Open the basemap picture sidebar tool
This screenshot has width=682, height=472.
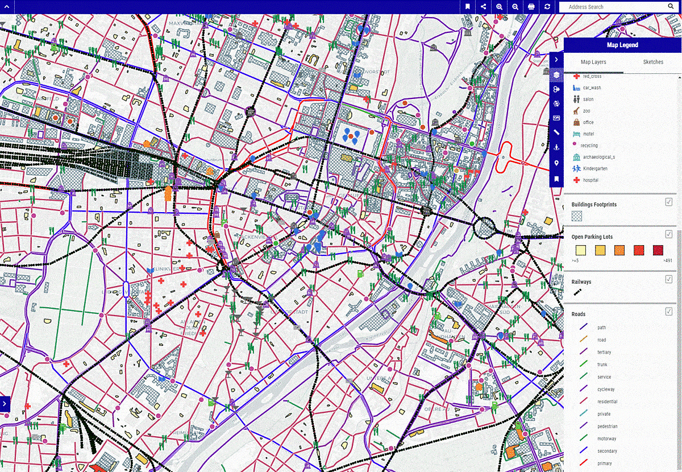tap(556, 118)
